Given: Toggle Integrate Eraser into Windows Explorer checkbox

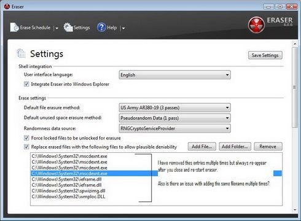Looking at the screenshot, I should [26, 84].
